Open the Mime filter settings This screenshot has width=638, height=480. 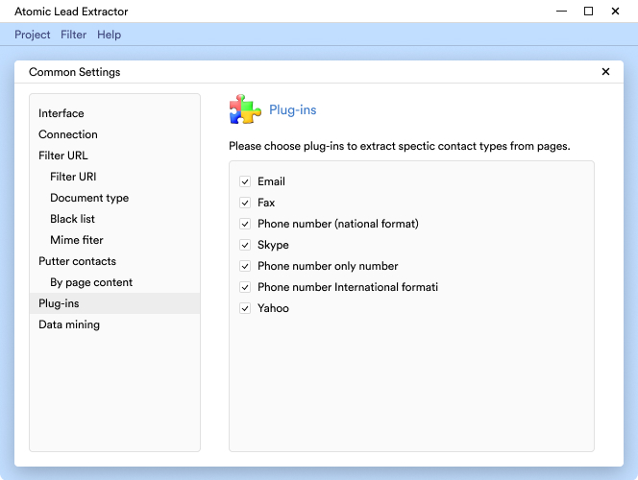click(x=77, y=240)
